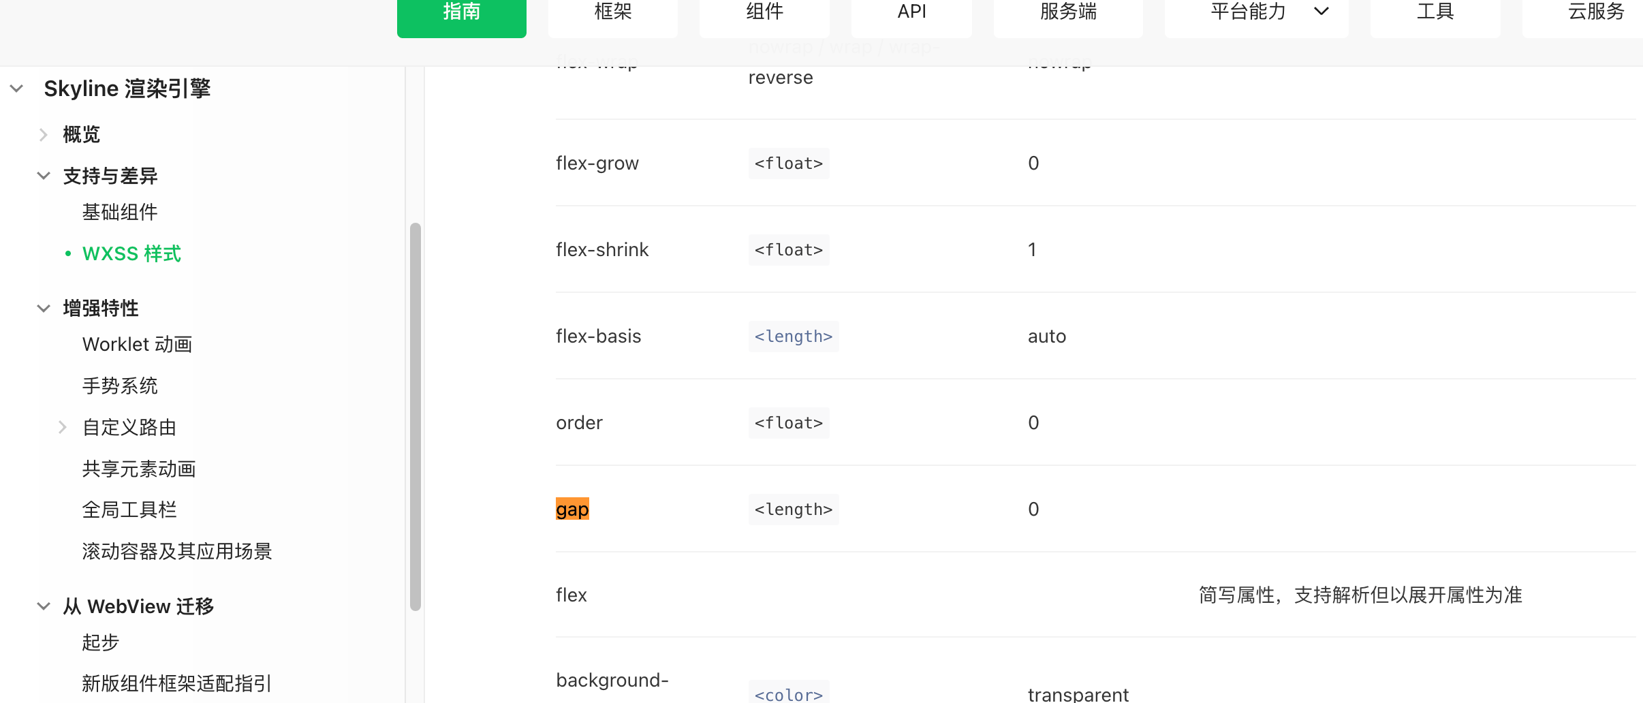Open the 自定义路由 sidebar entry
Image resolution: width=1643 pixels, height=703 pixels.
pyautogui.click(x=129, y=428)
